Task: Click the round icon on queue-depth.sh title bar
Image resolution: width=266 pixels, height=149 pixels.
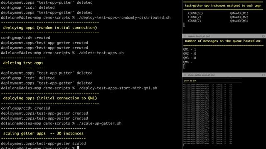Action: 263,36
